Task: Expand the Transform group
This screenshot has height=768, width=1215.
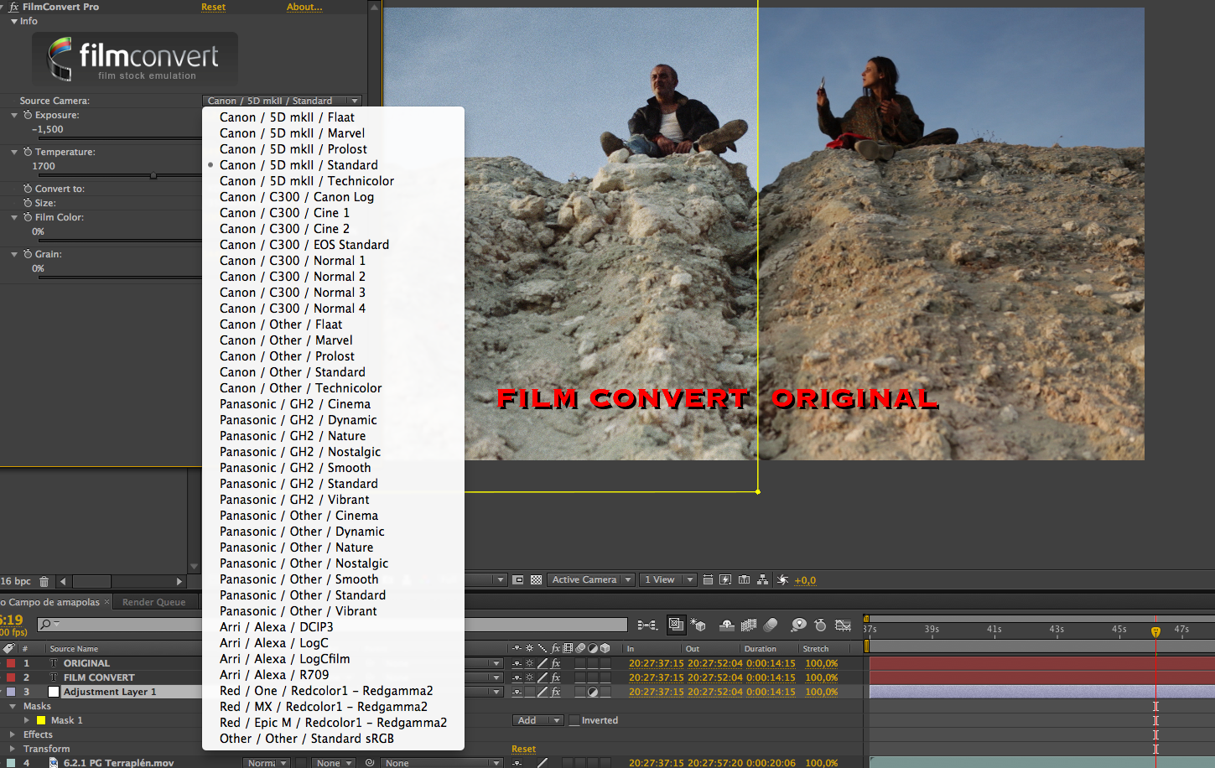Action: tap(13, 749)
